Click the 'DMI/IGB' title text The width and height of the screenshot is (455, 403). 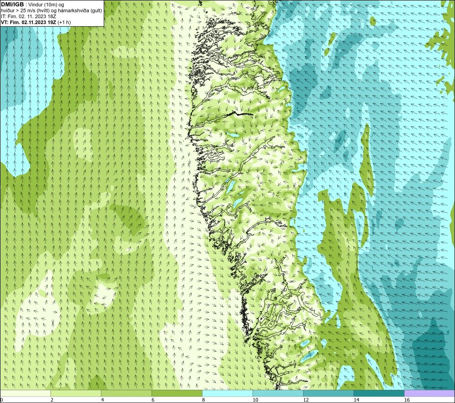(x=12, y=5)
